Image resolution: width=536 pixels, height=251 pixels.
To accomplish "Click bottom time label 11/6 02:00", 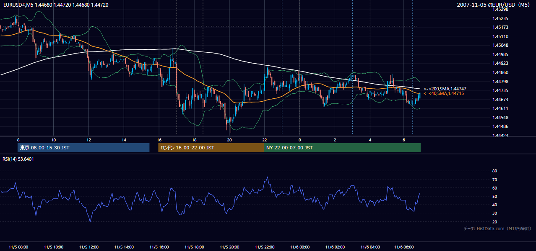I will (x=335, y=247).
